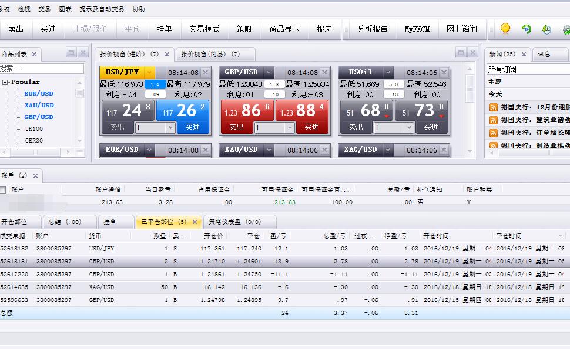Select XAU/USD in the Popular tree

point(39,105)
